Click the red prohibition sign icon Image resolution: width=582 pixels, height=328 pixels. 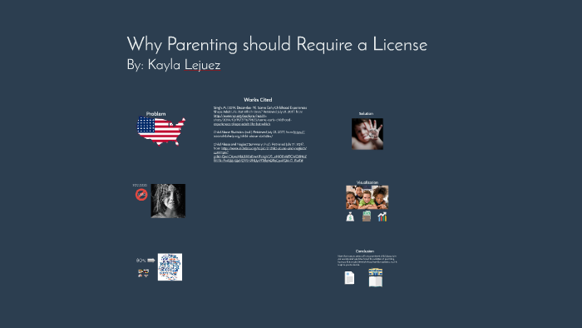(141, 194)
